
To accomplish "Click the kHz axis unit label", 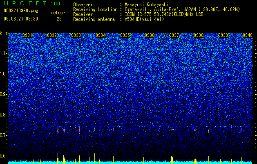I will (4, 33).
